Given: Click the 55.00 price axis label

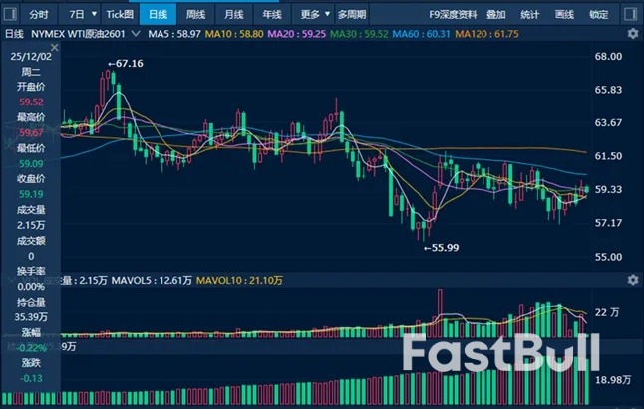Looking at the screenshot, I should [x=608, y=257].
